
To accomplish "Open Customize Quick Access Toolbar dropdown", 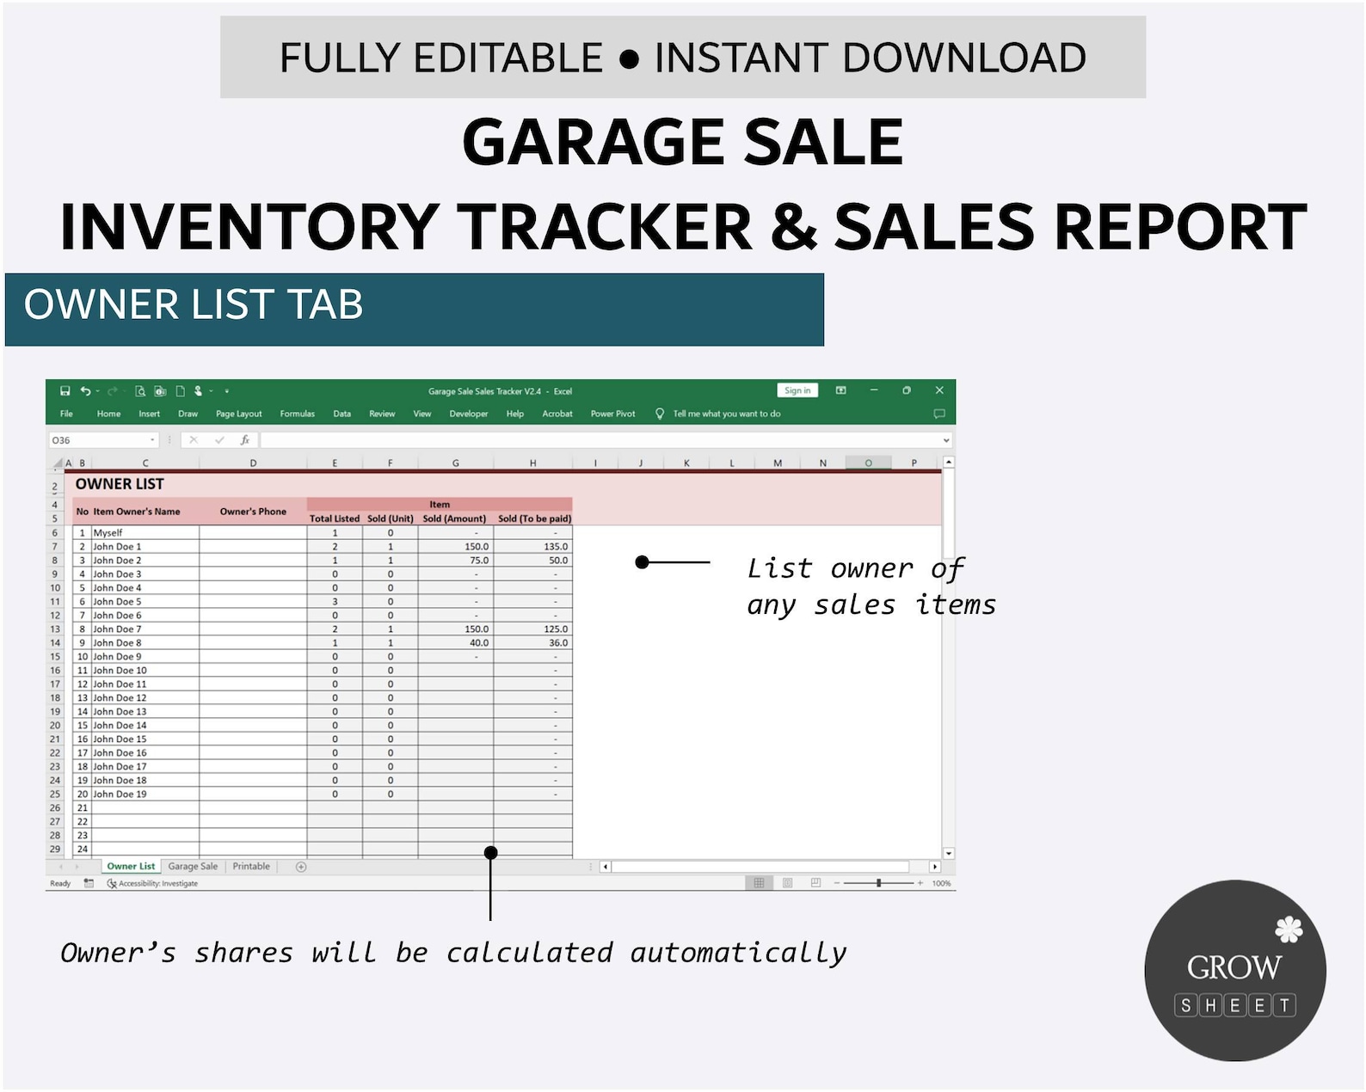I will 227,391.
